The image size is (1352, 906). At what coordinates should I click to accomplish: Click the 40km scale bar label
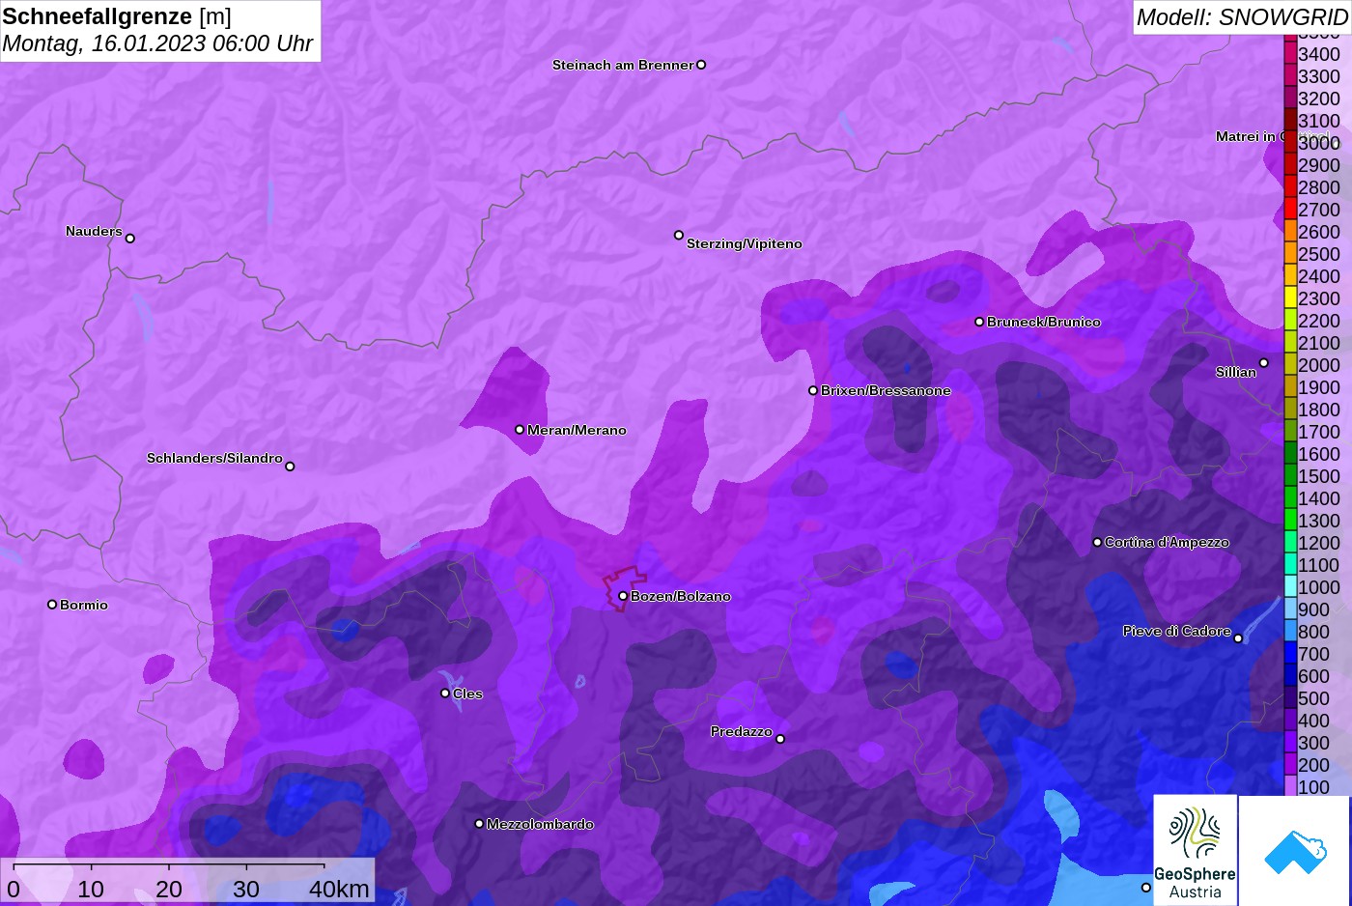tap(340, 889)
